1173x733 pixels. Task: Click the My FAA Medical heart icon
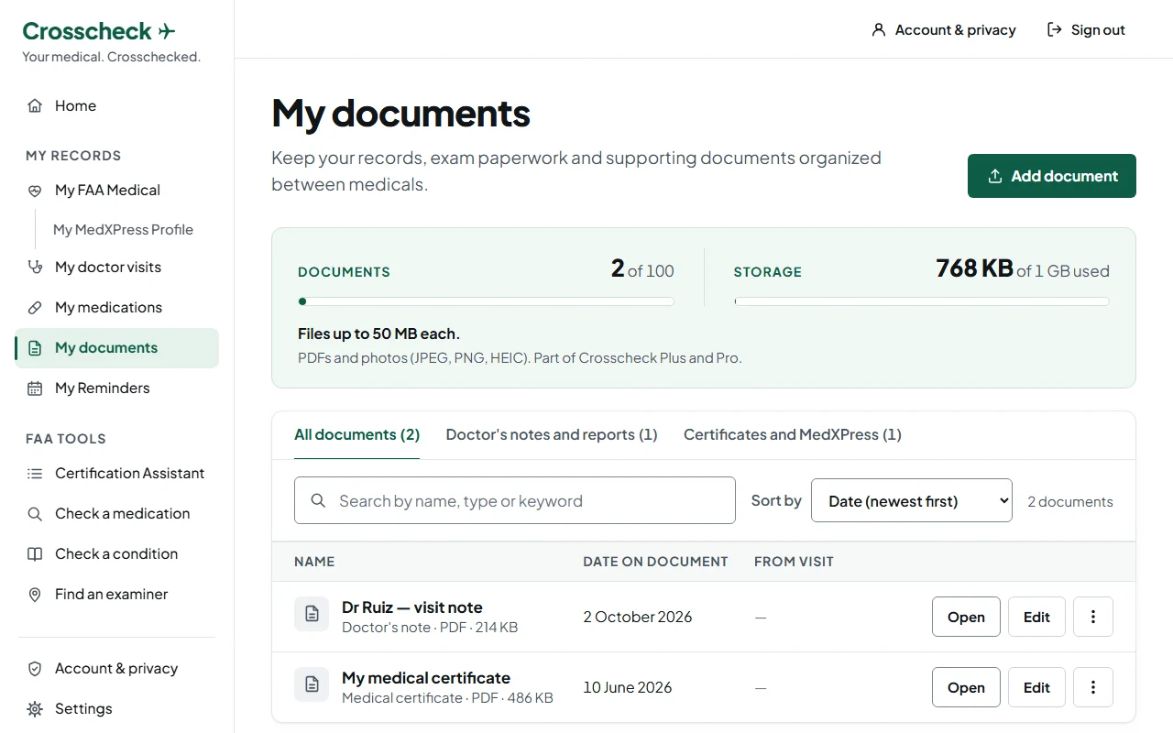pyautogui.click(x=35, y=191)
